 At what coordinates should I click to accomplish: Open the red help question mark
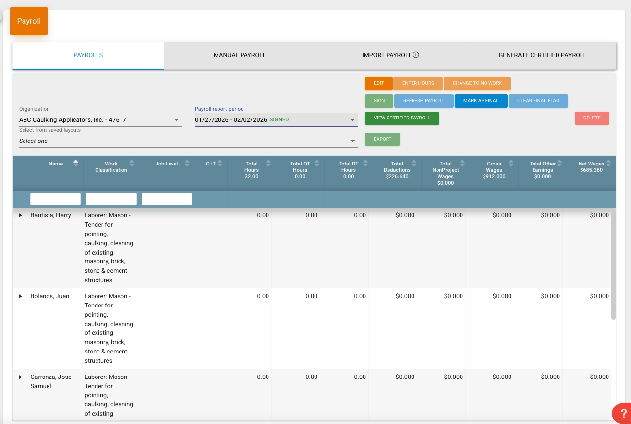pos(623,413)
